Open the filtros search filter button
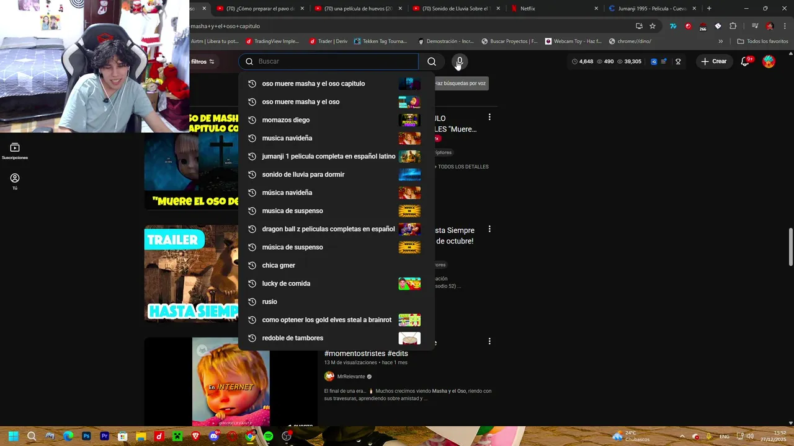 pyautogui.click(x=202, y=61)
